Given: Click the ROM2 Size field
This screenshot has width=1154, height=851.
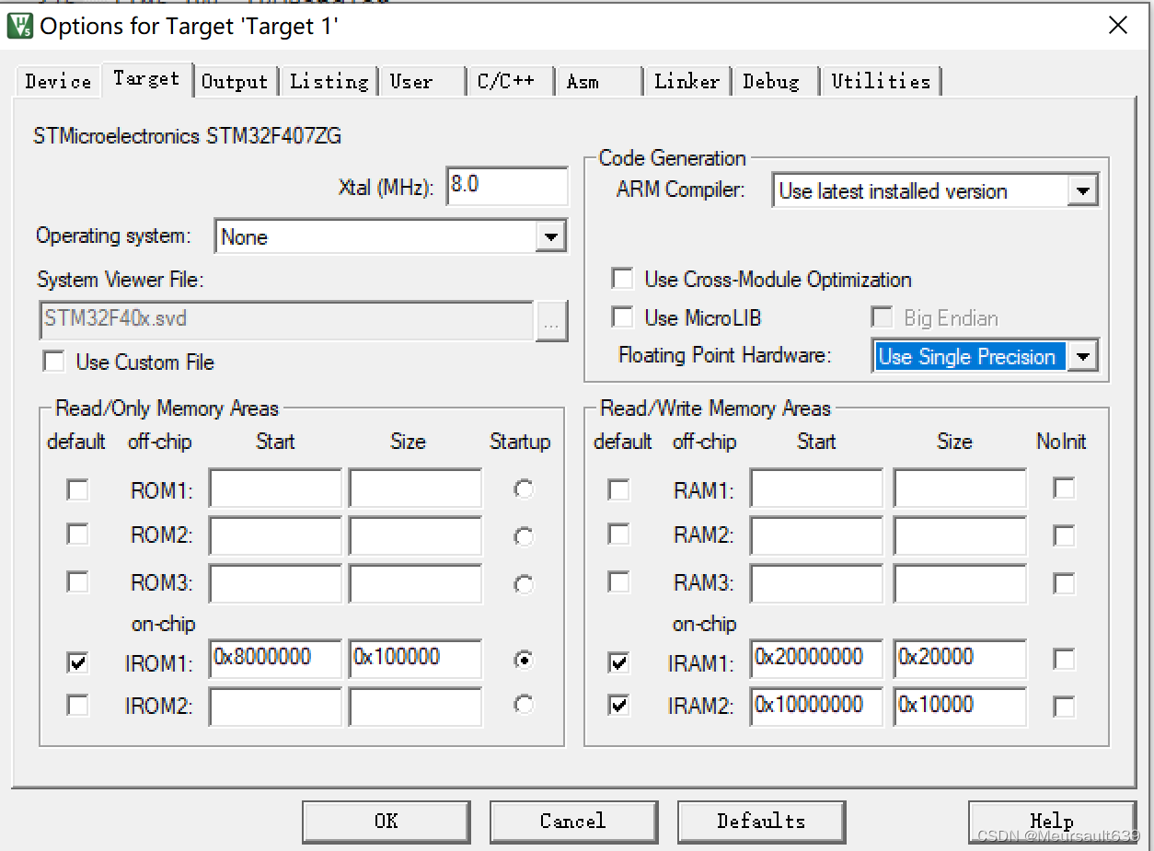Looking at the screenshot, I should pyautogui.click(x=415, y=535).
